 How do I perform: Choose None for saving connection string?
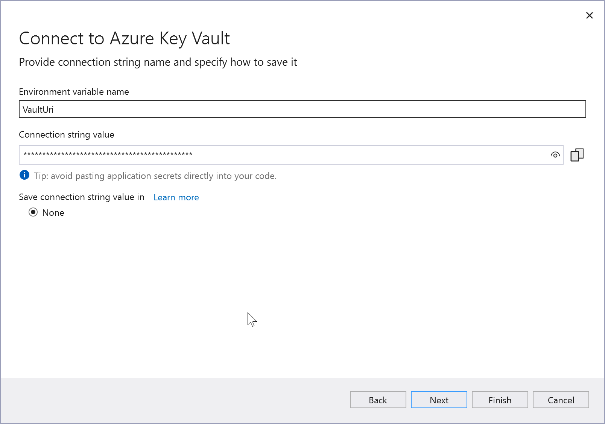[x=33, y=212]
